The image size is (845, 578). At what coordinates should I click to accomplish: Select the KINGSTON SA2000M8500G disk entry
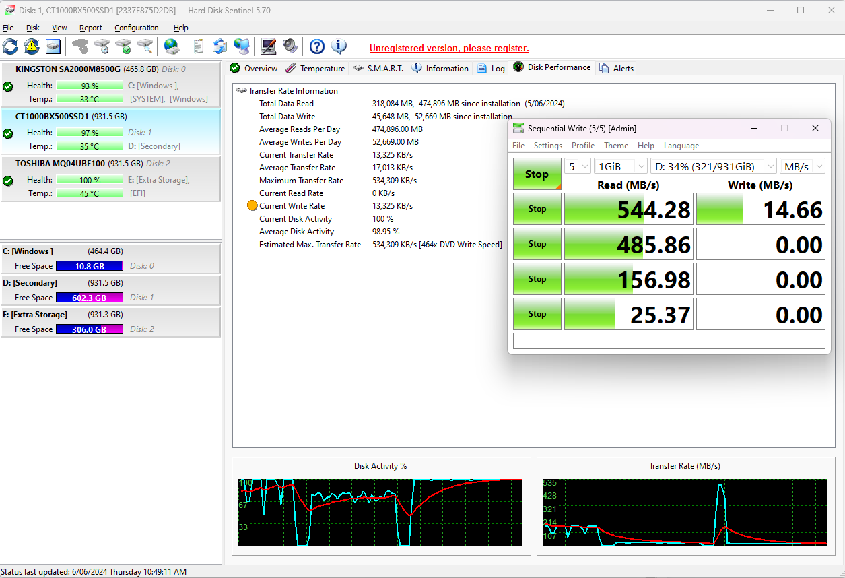click(x=111, y=84)
